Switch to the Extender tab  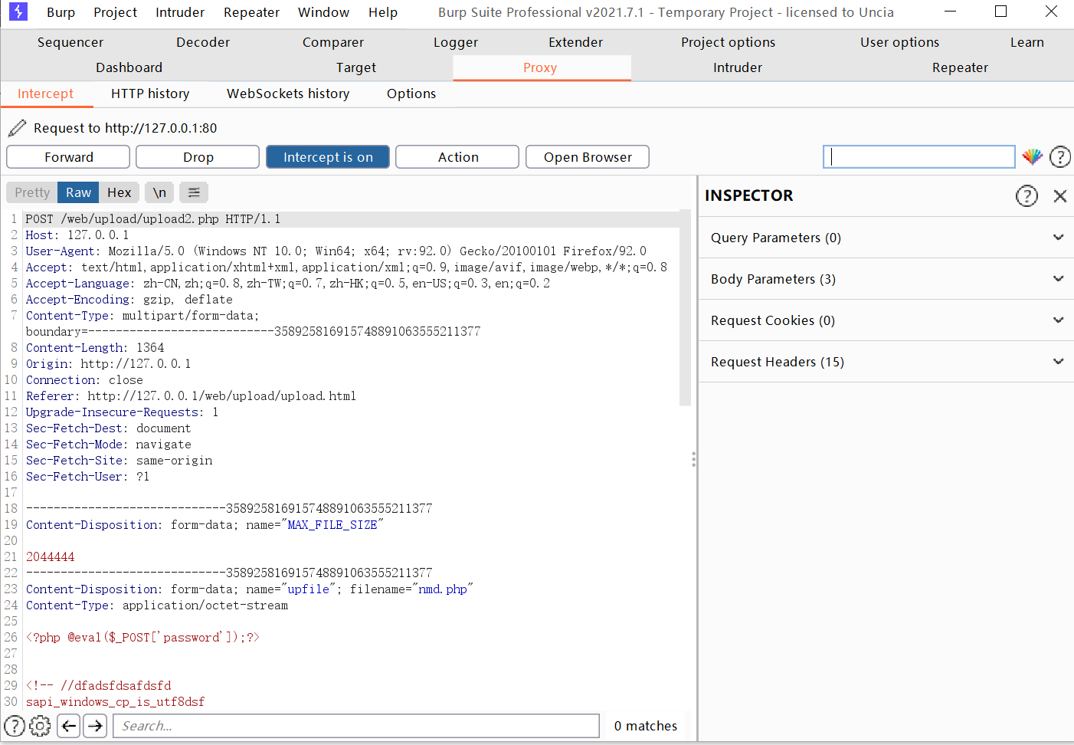click(x=575, y=42)
